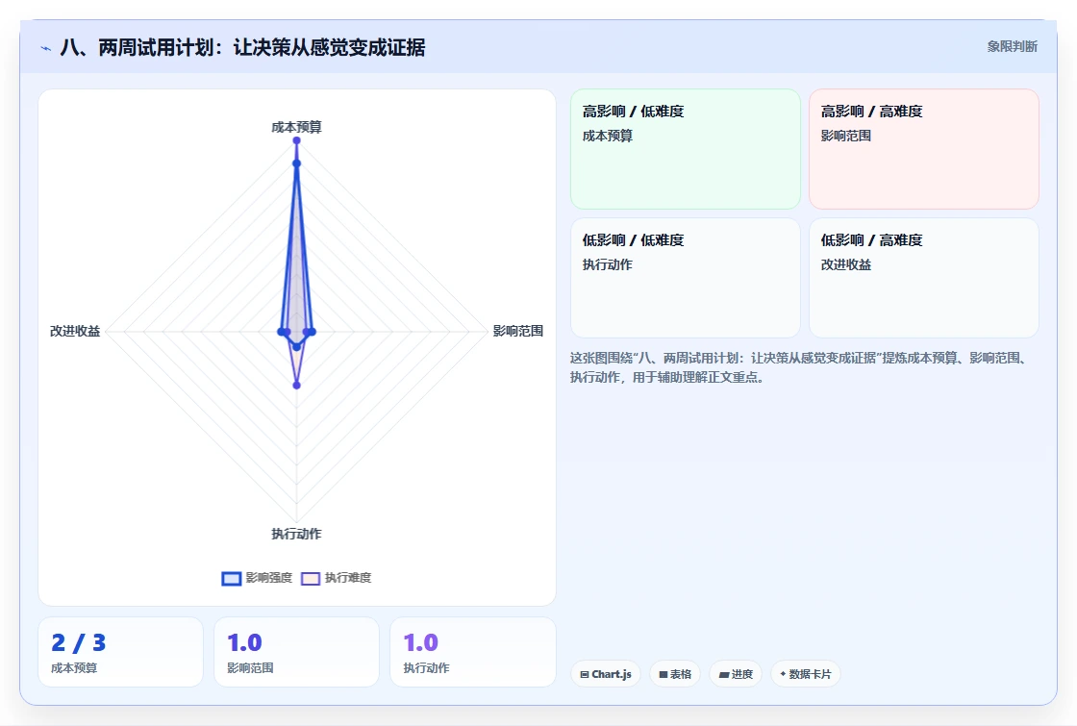Click the 1.0 影响范围 stat card
This screenshot has height=726, width=1077.
tap(297, 652)
